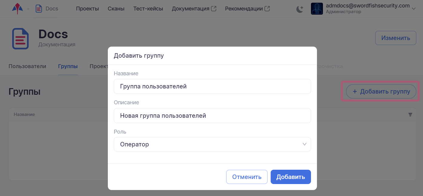Click the Название input field
This screenshot has height=196, width=423.
click(x=212, y=86)
